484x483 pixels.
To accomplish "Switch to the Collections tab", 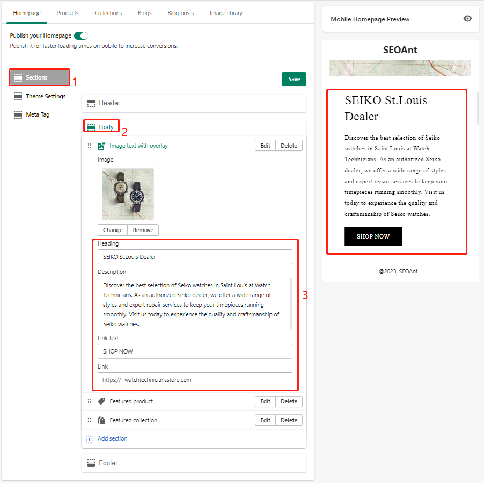I will pos(108,13).
